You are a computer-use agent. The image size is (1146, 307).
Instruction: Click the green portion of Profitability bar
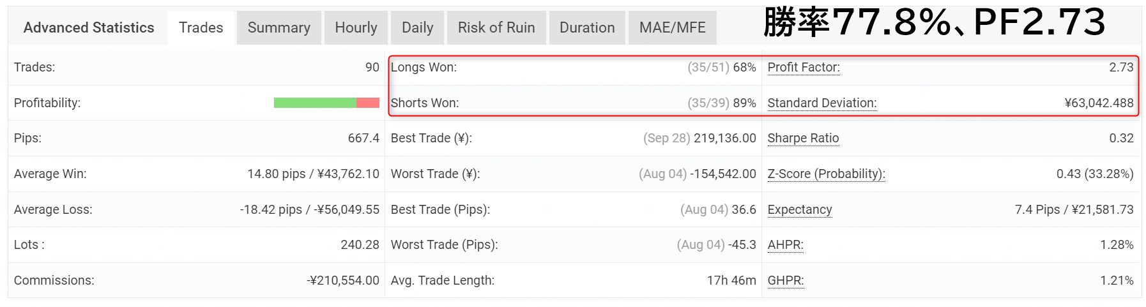pos(315,103)
